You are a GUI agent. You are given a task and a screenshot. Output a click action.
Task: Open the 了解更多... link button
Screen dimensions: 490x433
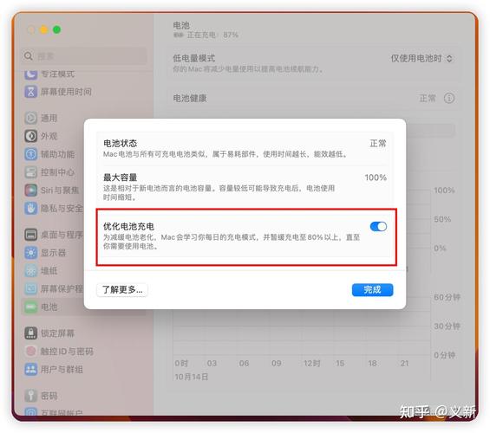pos(122,290)
